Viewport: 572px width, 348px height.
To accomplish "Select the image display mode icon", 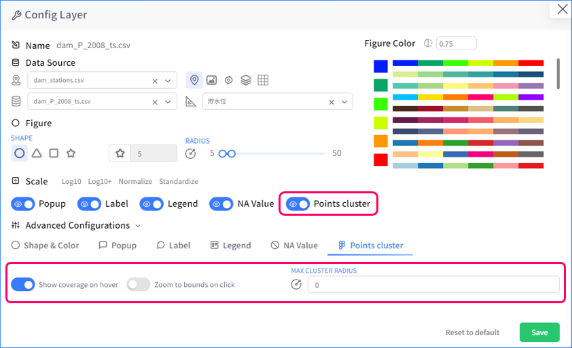I will point(211,80).
